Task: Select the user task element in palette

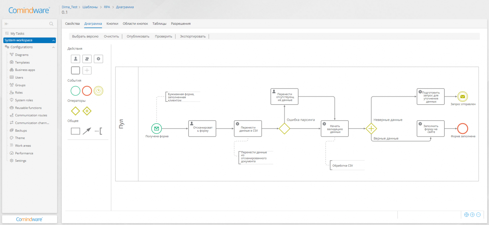Action: point(75,59)
